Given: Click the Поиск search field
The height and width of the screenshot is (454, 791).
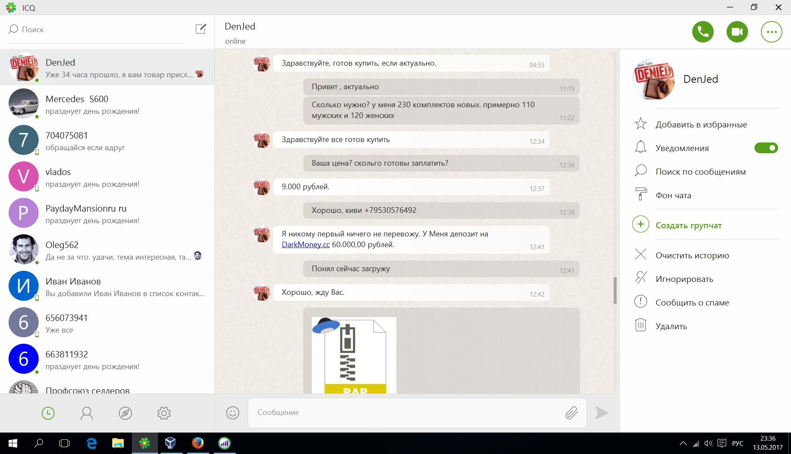Looking at the screenshot, I should click(95, 29).
